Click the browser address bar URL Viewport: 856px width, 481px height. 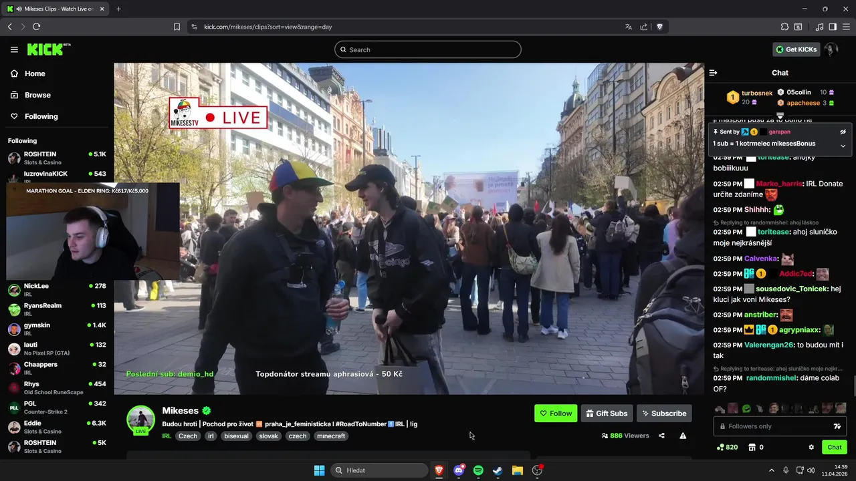tap(268, 27)
